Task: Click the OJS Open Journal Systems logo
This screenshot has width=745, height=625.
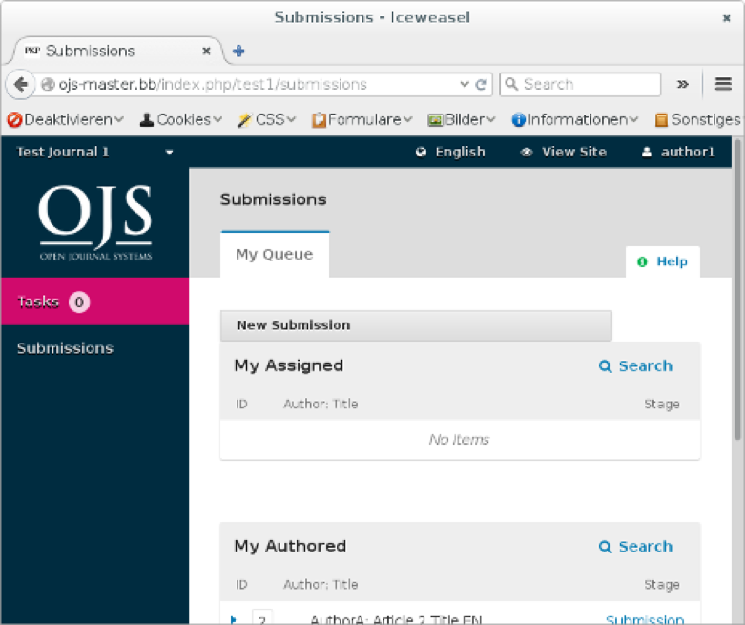Action: click(x=95, y=223)
